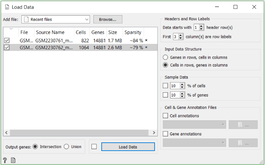Image resolution: width=265 pixels, height=165 pixels.
Task: Click the Load Data button
Action: [128, 147]
